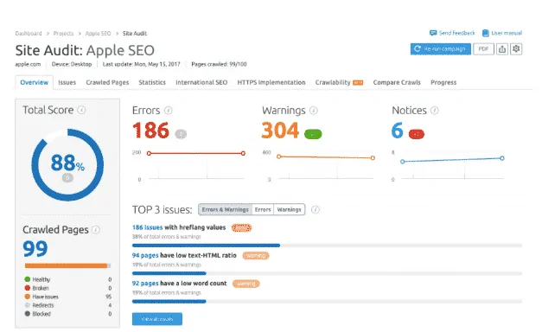Click the hreflang issues progress bar
The width and height of the screenshot is (542, 332).
[327, 246]
